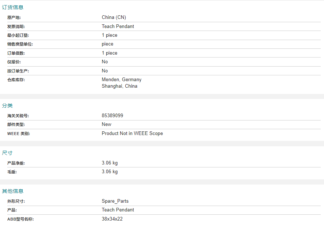Click the China (CN) origin value
324x226 pixels.
114,17
